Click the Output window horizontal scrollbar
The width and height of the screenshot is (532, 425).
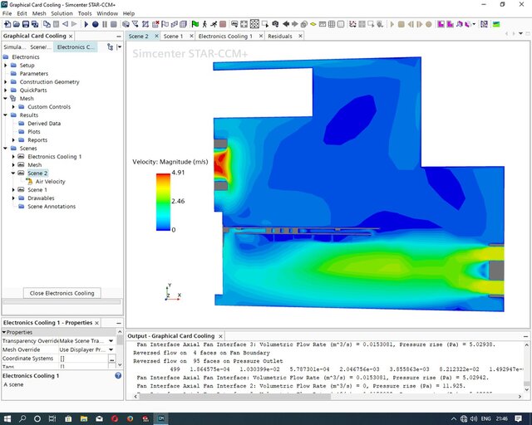(235, 396)
